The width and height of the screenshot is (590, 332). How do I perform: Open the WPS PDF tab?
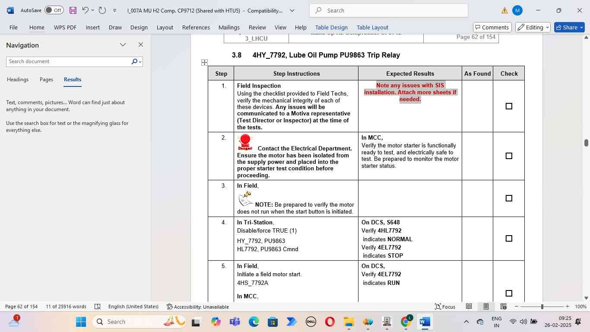click(x=65, y=27)
